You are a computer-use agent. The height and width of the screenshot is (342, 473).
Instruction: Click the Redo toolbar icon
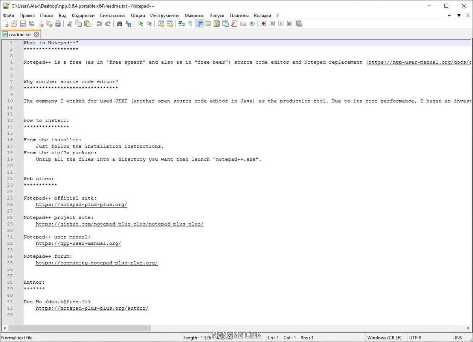108,24
